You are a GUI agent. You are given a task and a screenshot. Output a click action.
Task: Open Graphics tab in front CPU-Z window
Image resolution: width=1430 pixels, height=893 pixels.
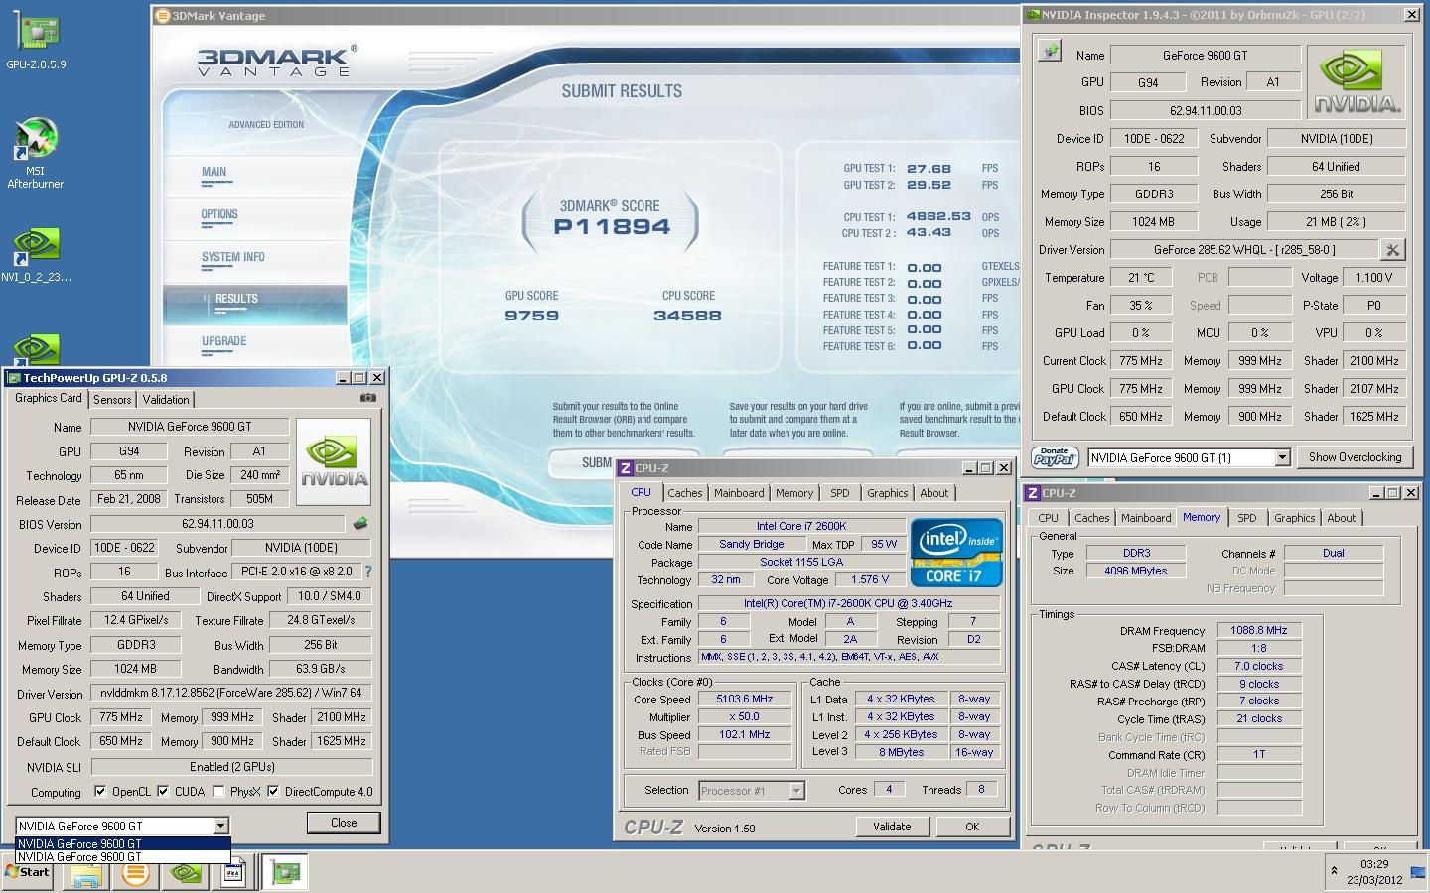[x=887, y=493]
